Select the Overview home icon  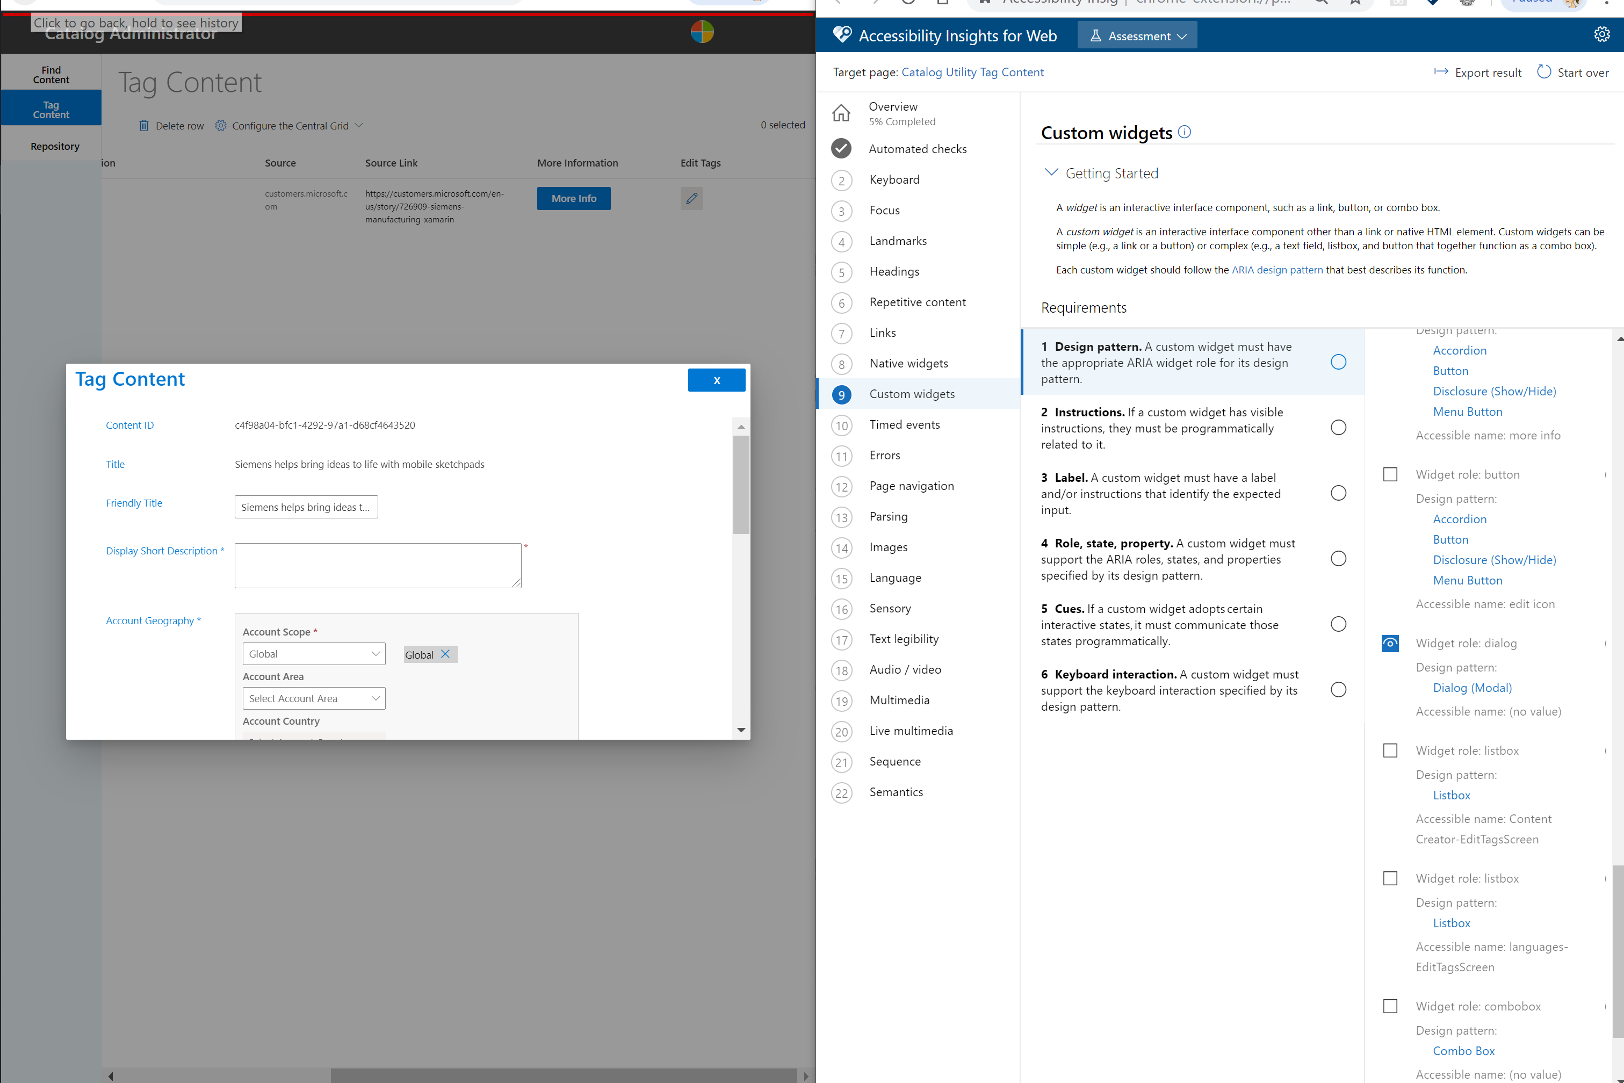(841, 113)
